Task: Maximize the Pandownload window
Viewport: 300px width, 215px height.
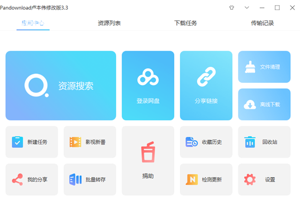Action: click(x=277, y=8)
